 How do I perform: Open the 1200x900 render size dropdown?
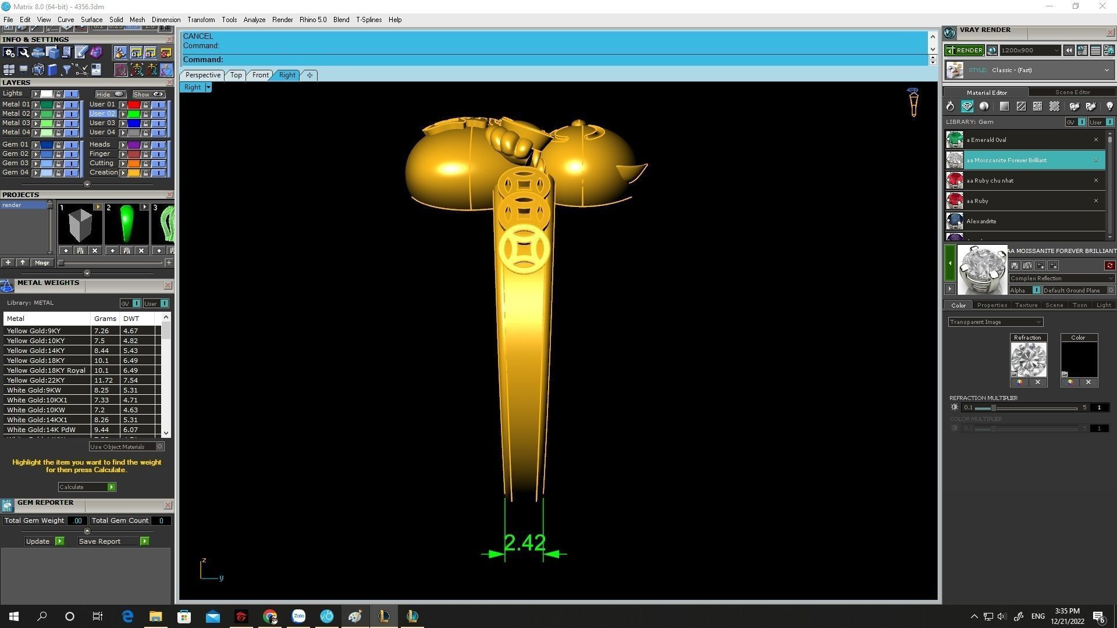pos(1030,51)
